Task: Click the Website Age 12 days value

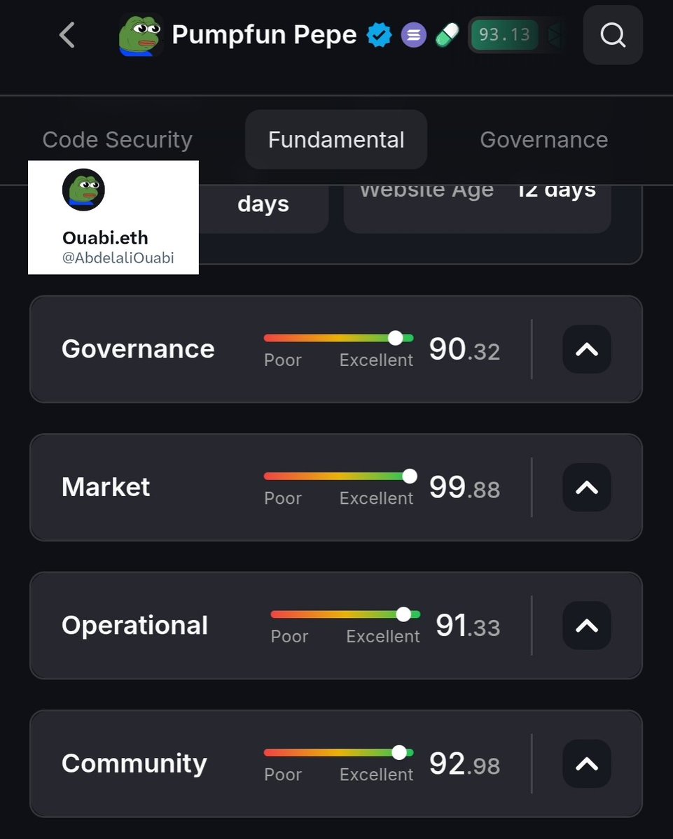Action: click(x=556, y=191)
